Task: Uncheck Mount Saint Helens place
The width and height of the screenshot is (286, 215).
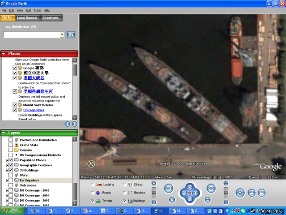Action: click(15, 105)
